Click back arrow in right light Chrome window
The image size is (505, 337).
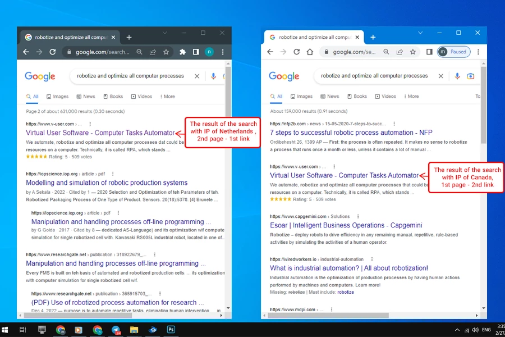(x=270, y=52)
